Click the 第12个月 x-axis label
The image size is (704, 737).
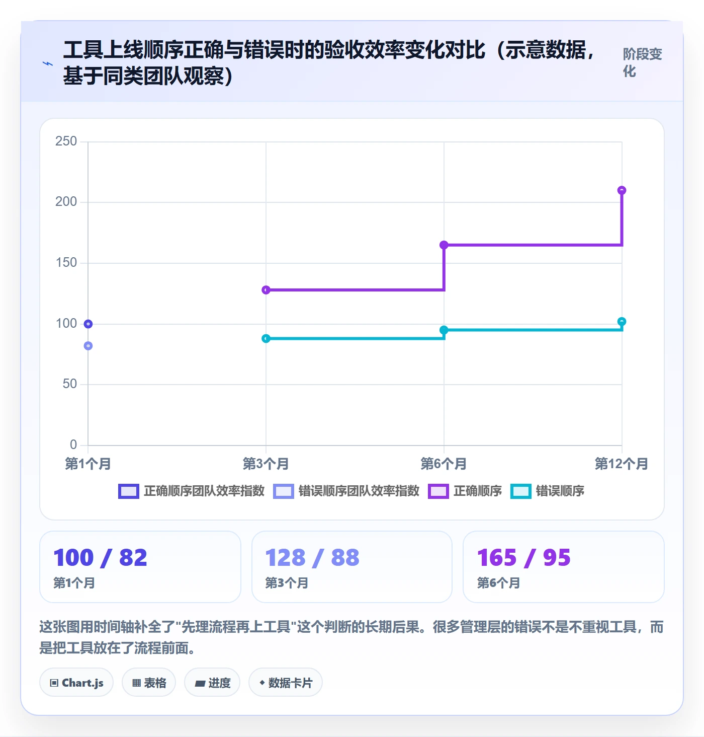tap(622, 464)
